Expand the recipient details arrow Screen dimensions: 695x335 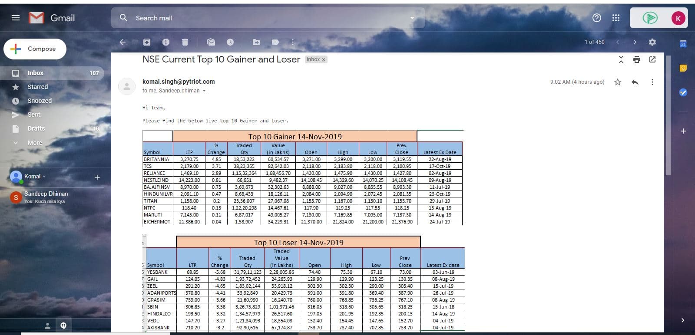pyautogui.click(x=204, y=91)
